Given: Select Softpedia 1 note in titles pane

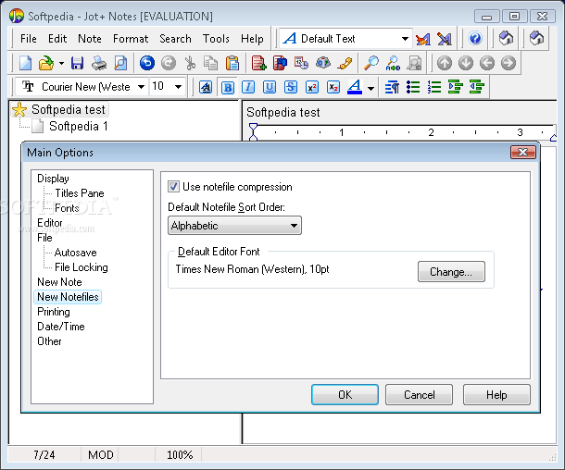Looking at the screenshot, I should (78, 127).
